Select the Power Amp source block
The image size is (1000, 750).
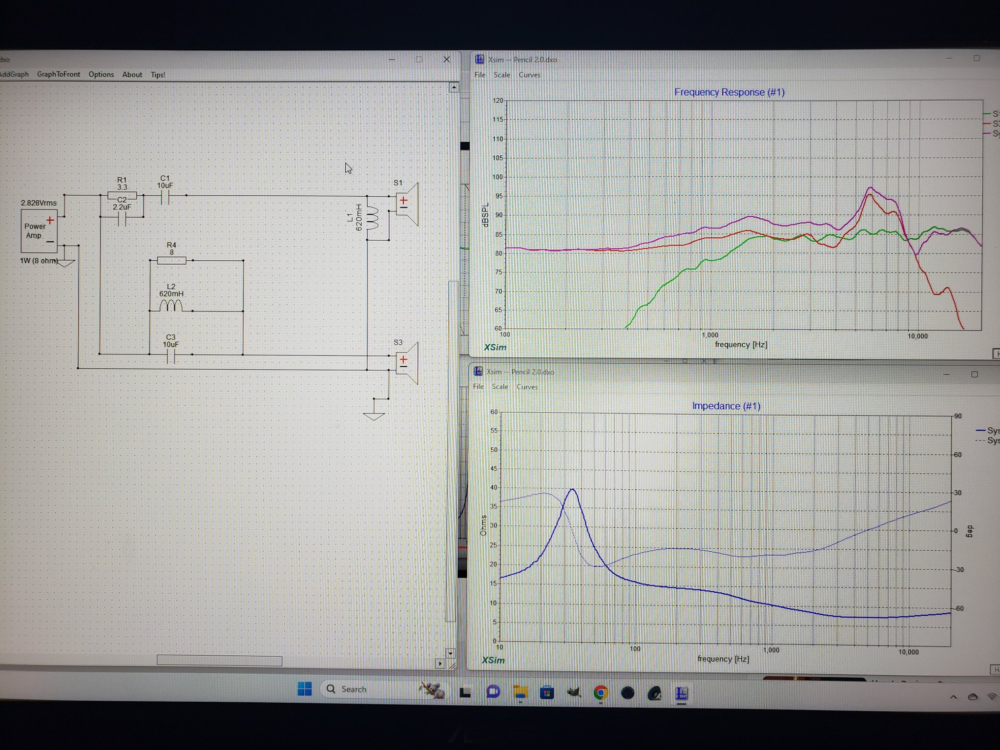click(39, 230)
